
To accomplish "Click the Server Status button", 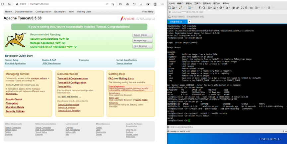I will coord(142,35).
